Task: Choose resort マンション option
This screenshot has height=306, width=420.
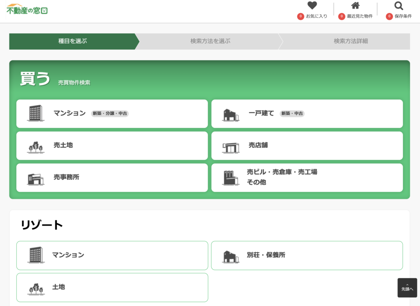Action: pyautogui.click(x=112, y=256)
